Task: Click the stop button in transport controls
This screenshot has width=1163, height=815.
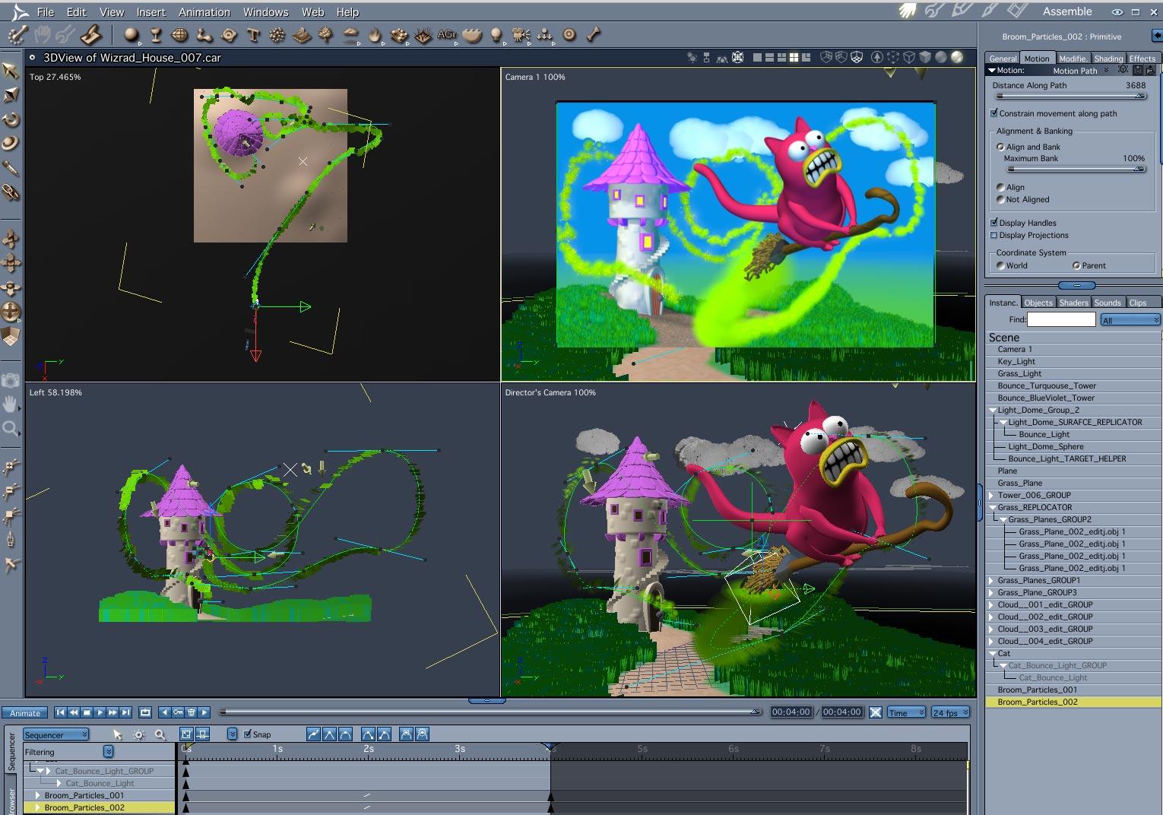Action: point(87,712)
